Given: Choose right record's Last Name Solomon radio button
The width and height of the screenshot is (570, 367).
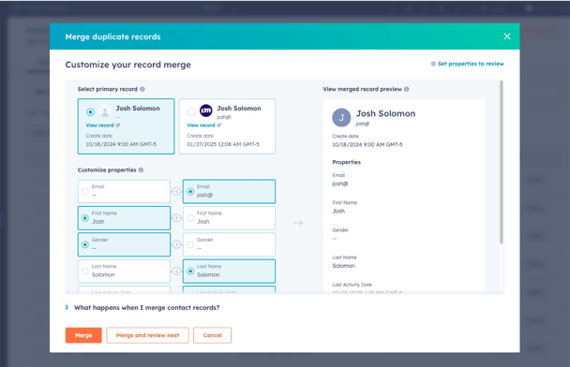Looking at the screenshot, I should [x=190, y=272].
